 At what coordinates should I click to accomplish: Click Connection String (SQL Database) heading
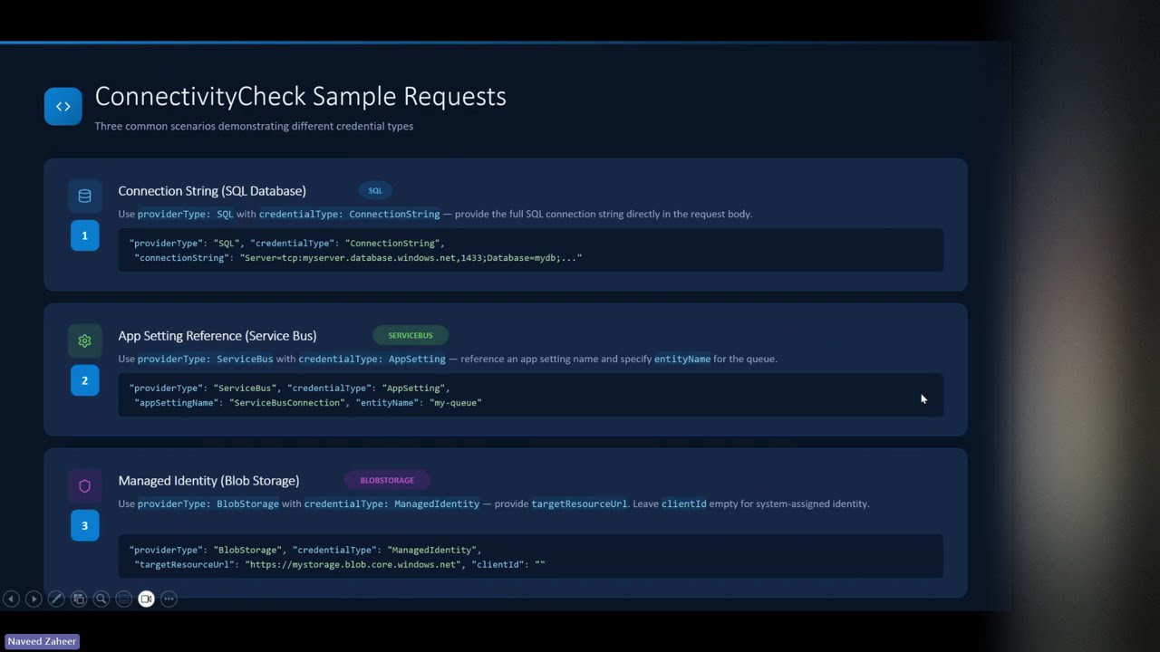click(x=212, y=190)
